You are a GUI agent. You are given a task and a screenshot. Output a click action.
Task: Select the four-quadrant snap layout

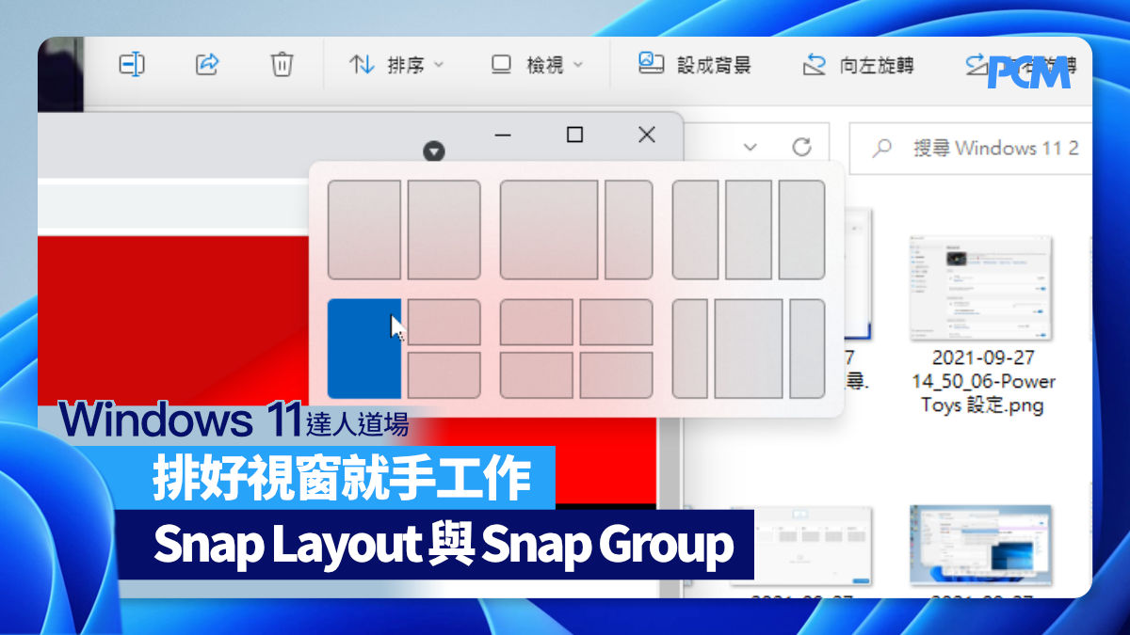pyautogui.click(x=577, y=348)
